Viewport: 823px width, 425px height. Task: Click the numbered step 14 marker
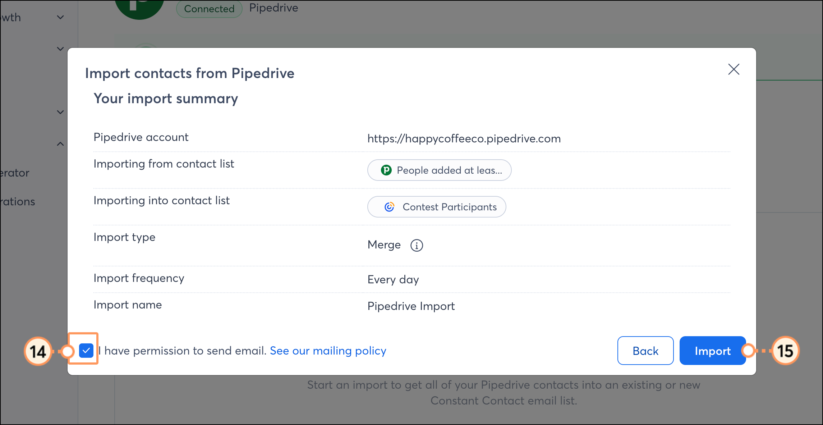[38, 351]
